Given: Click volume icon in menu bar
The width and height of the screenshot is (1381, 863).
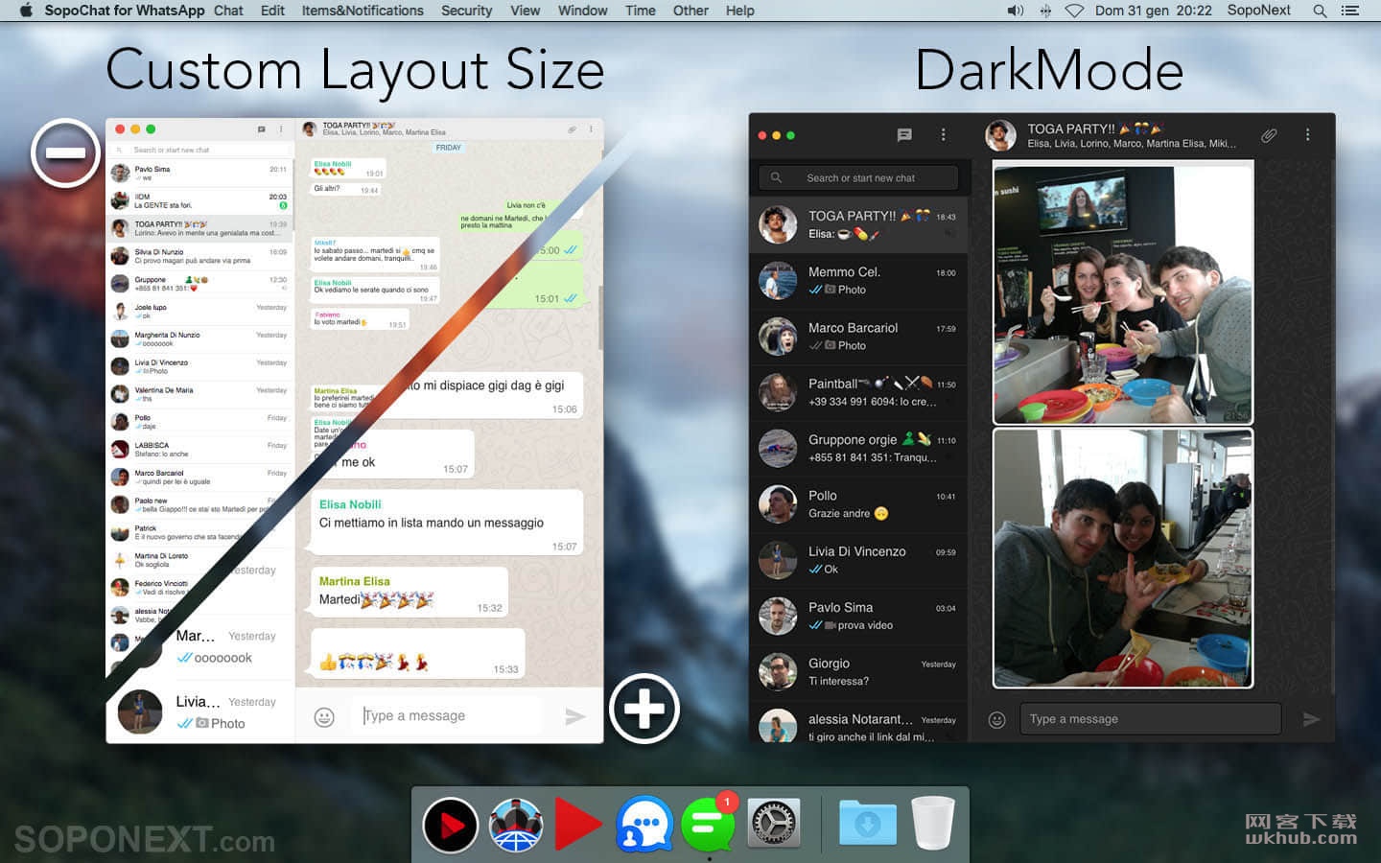Looking at the screenshot, I should point(1016,11).
